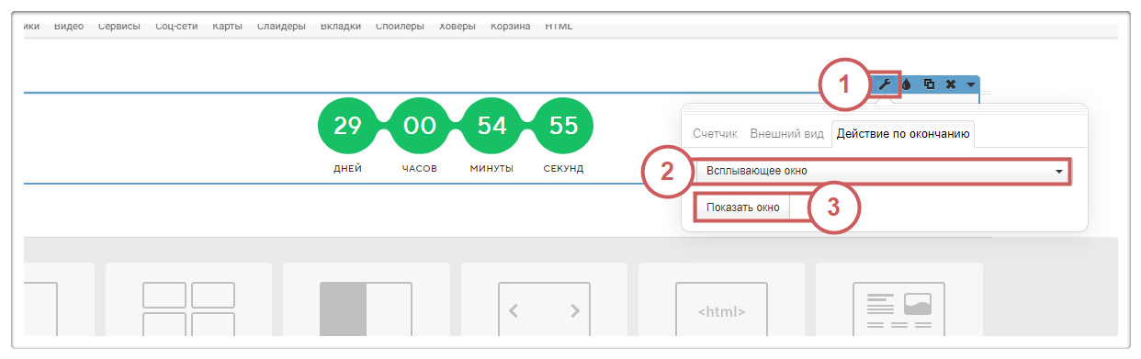The height and width of the screenshot is (359, 1141).
Task: Click the ЧАСОВ label under the timer
Action: point(420,170)
